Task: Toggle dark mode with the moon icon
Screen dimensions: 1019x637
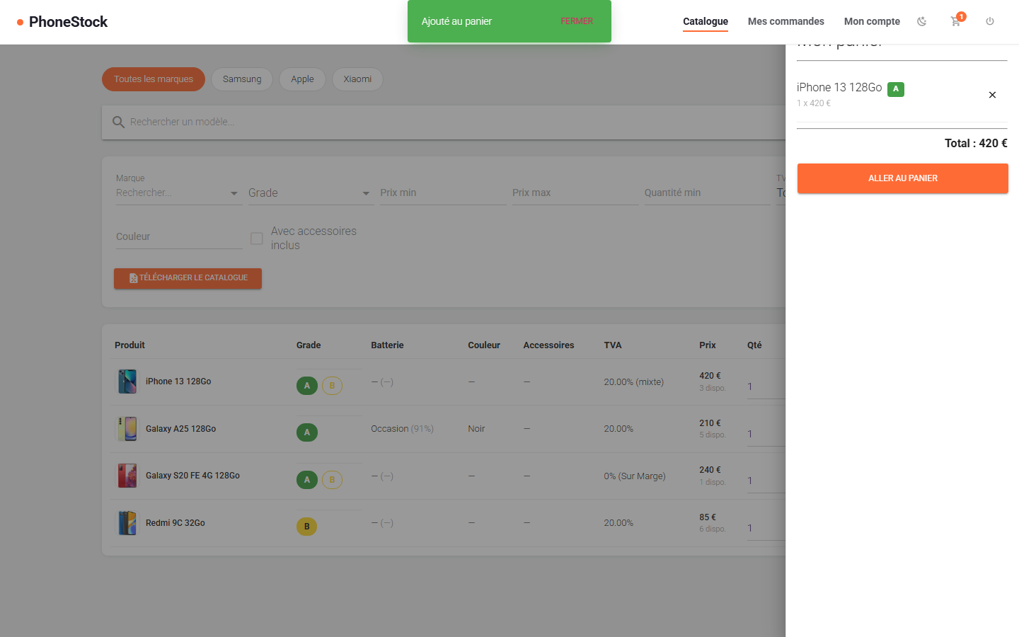Action: [921, 21]
